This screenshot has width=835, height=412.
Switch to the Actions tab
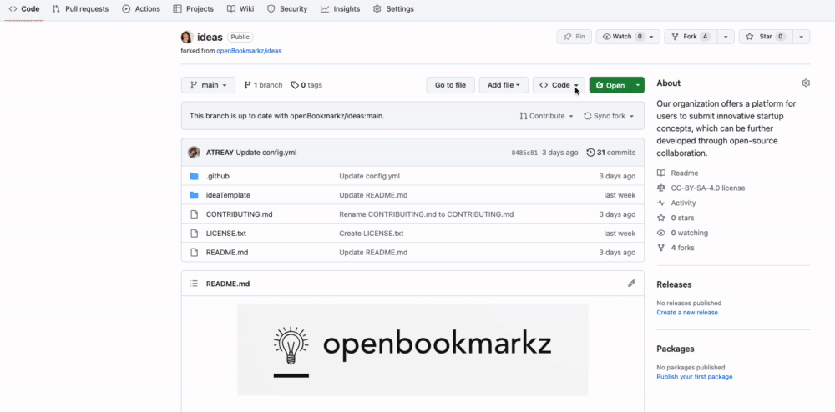click(x=141, y=9)
